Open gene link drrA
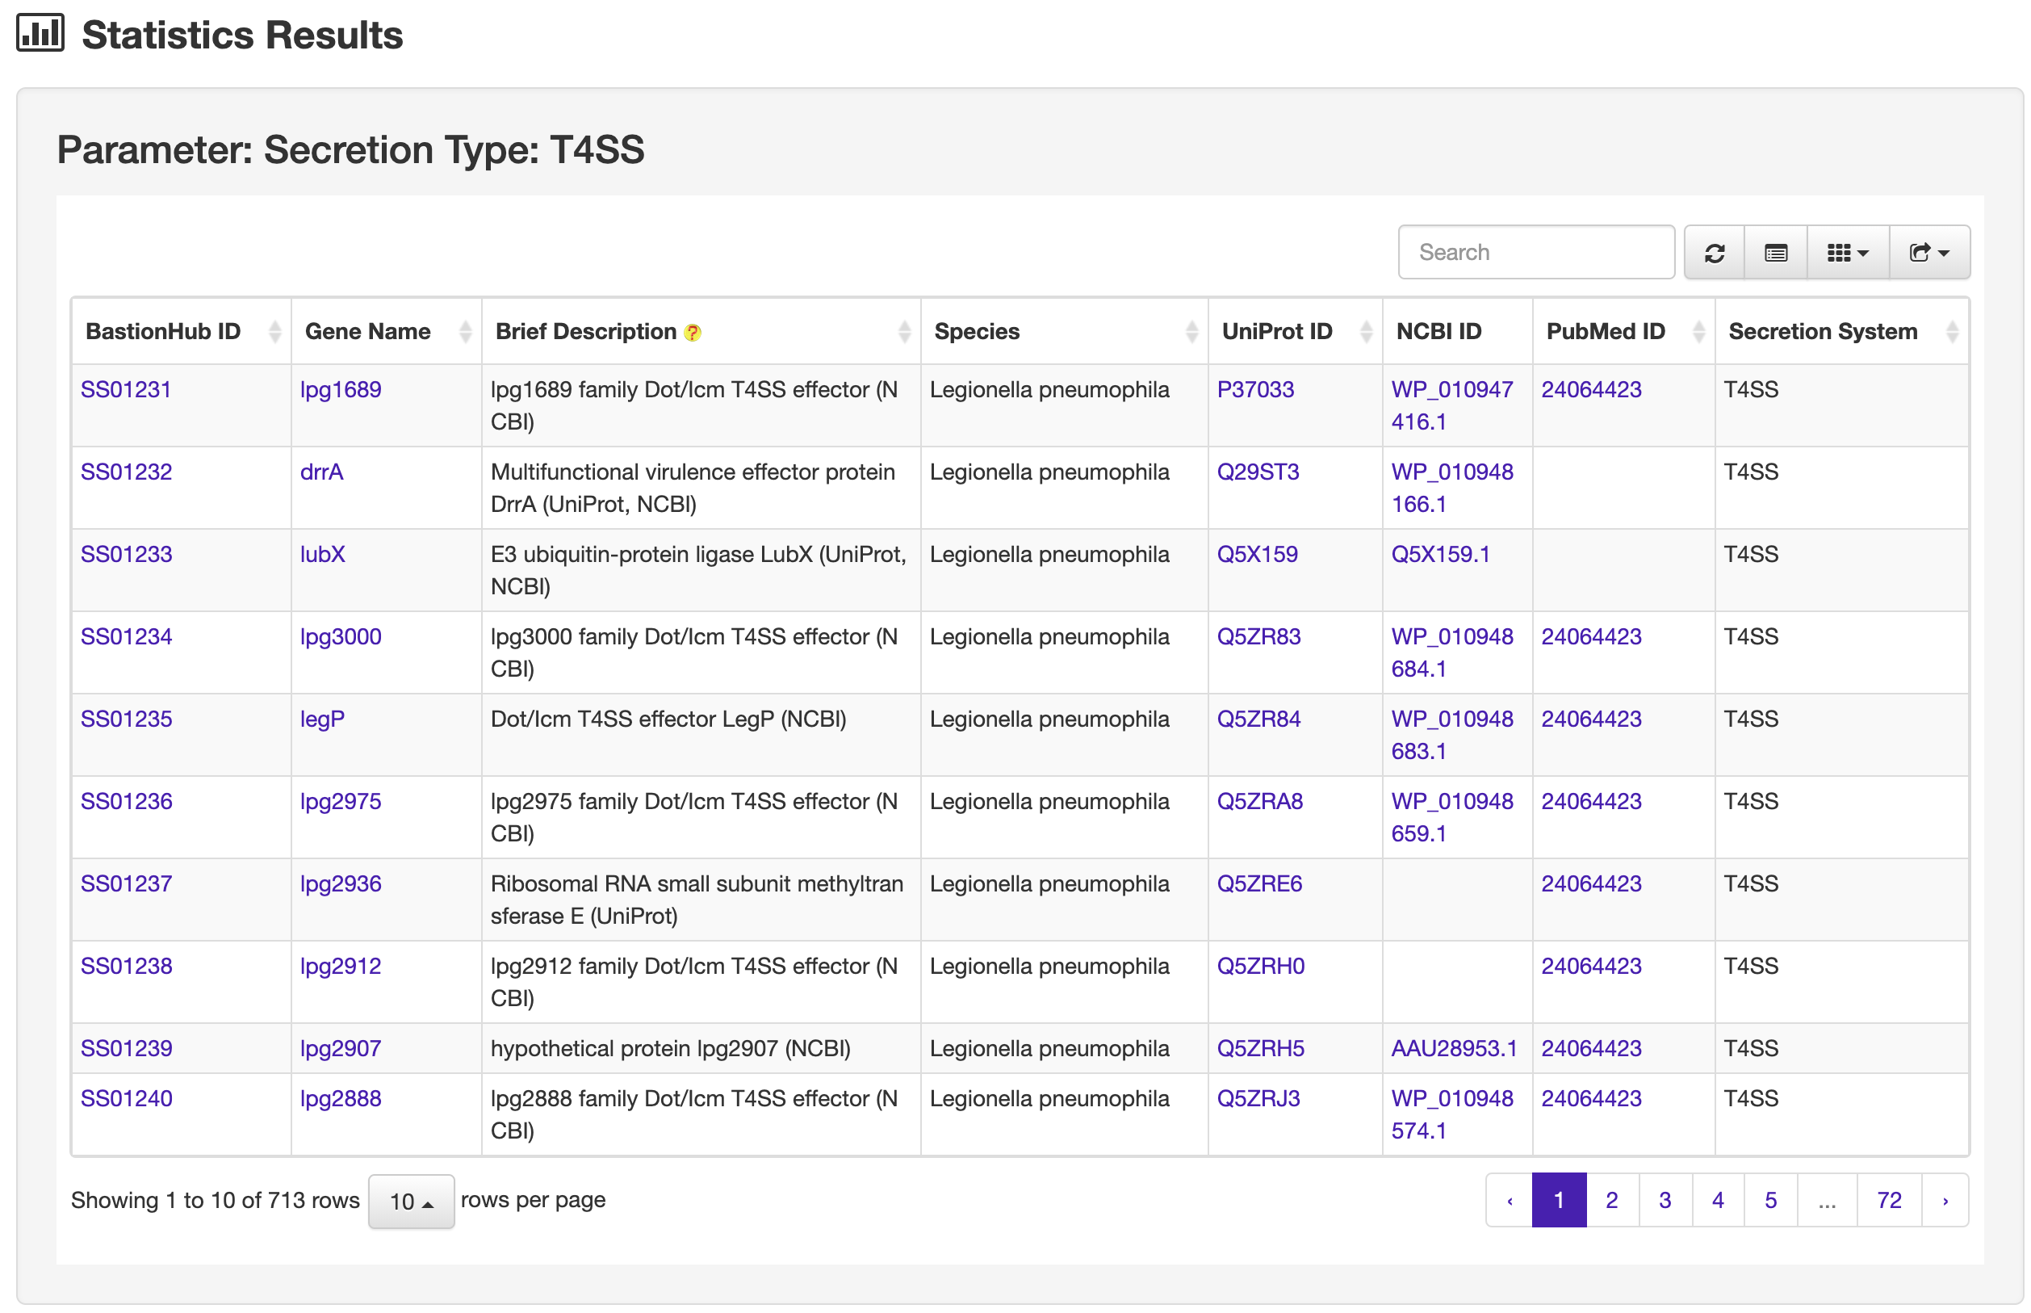2031x1313 pixels. click(x=321, y=472)
